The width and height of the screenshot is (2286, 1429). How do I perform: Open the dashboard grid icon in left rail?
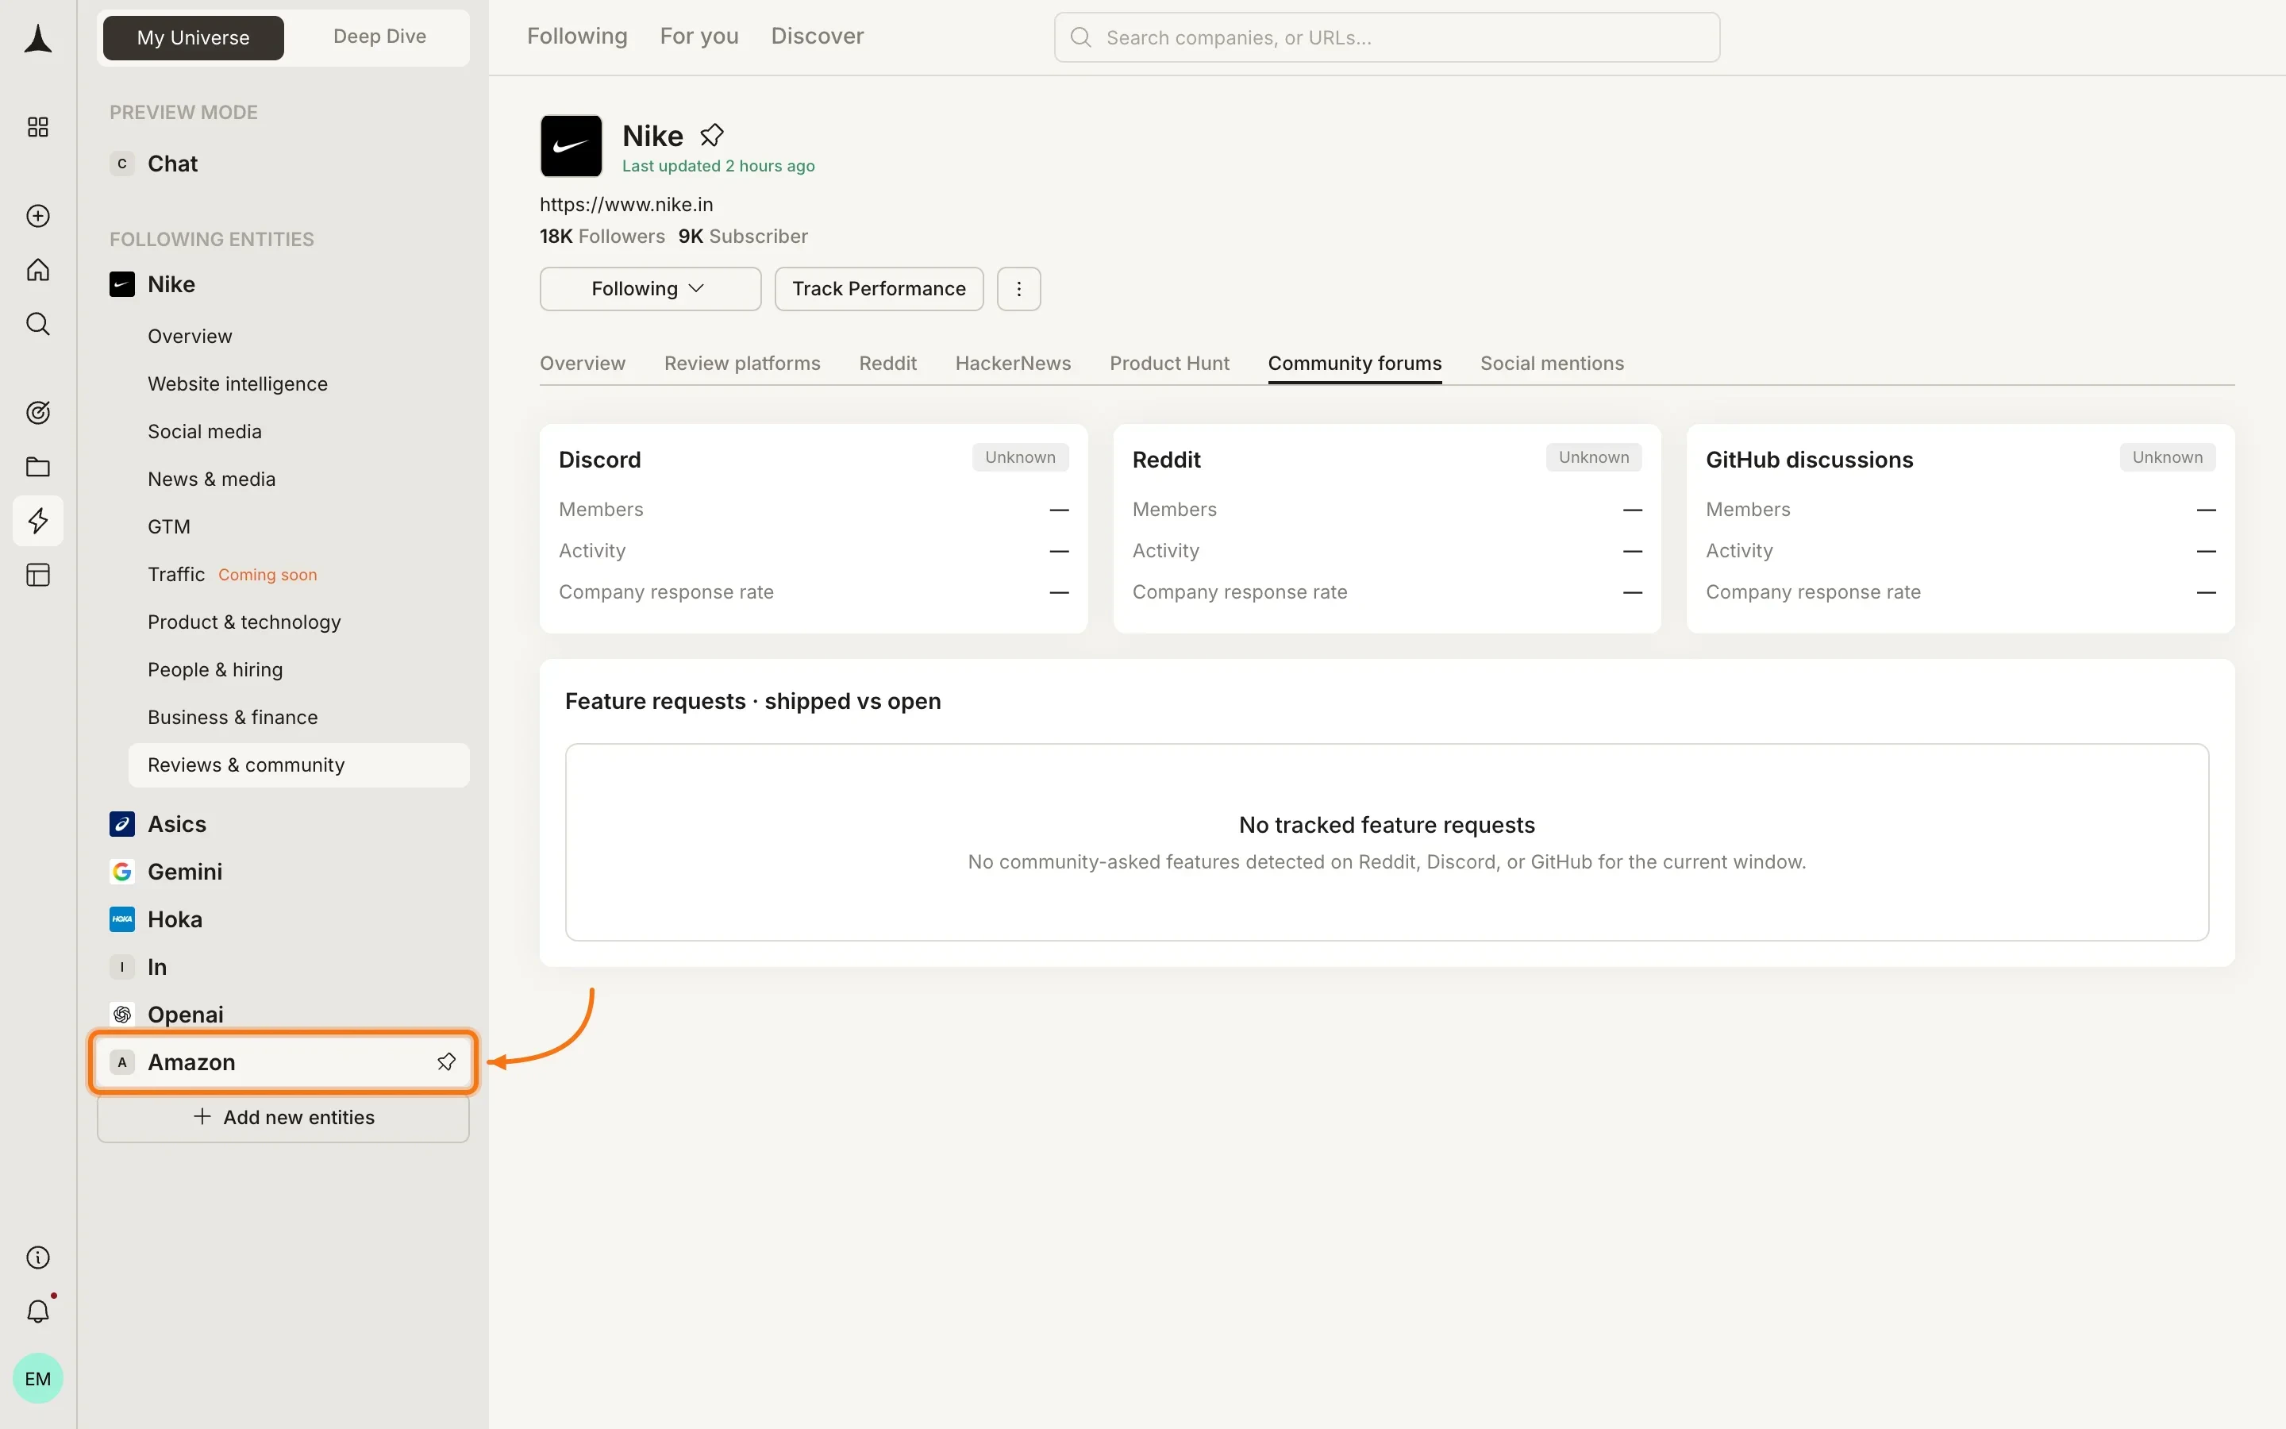point(38,127)
